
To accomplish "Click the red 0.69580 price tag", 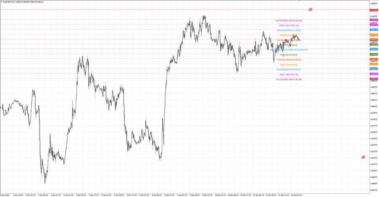I will [374, 10].
